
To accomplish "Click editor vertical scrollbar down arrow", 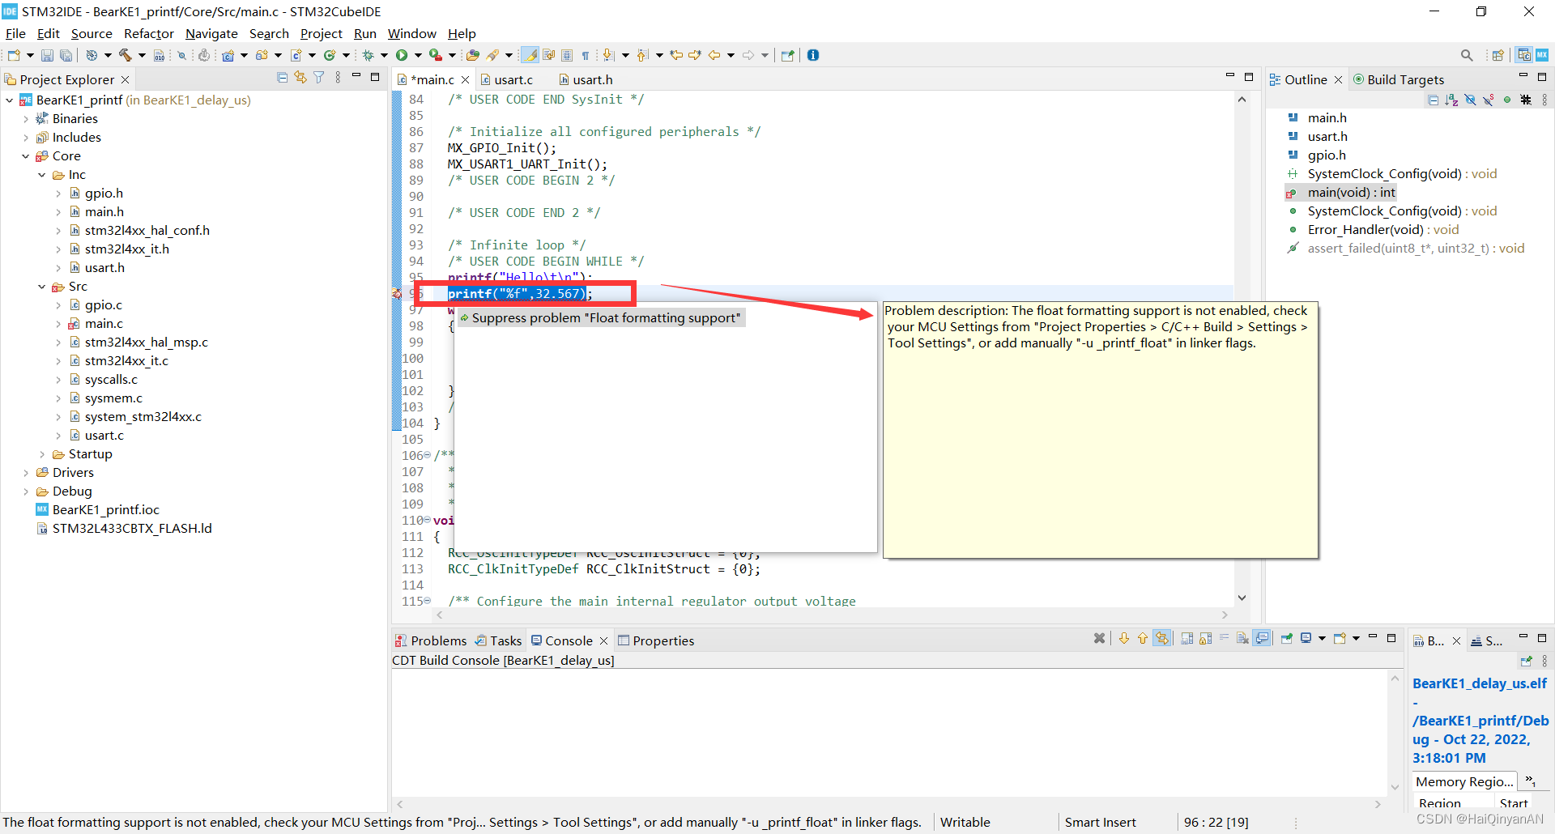I will click(1242, 598).
